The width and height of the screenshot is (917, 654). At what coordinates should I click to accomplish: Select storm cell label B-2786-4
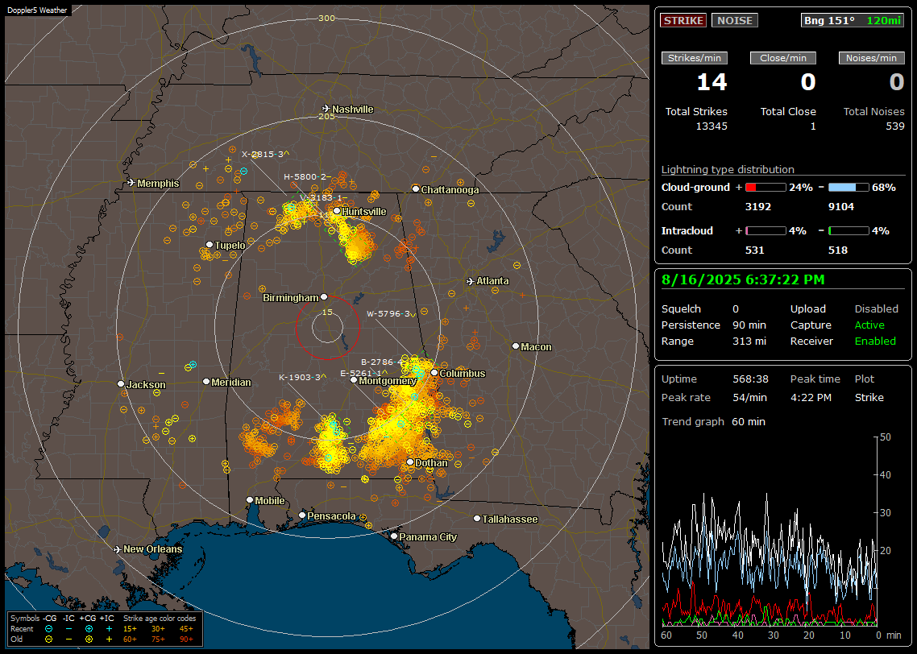[383, 362]
